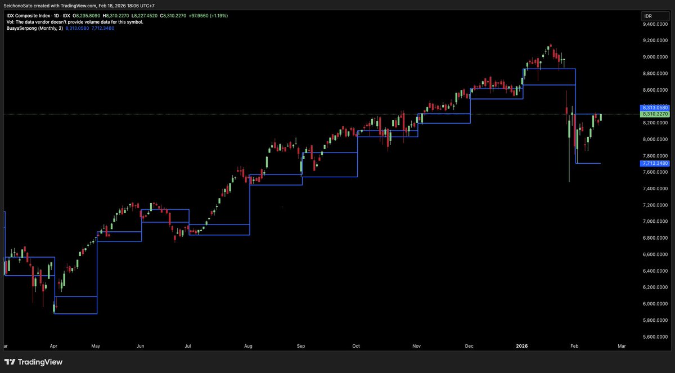Image resolution: width=675 pixels, height=373 pixels.
Task: Click the TradingView logo at bottom left
Action: click(35, 362)
